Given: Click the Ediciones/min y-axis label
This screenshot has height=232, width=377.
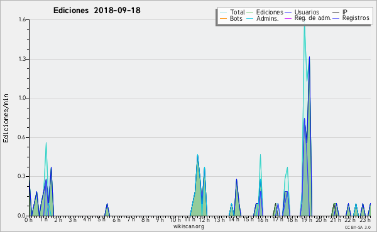Looking at the screenshot, I should click(6, 118).
